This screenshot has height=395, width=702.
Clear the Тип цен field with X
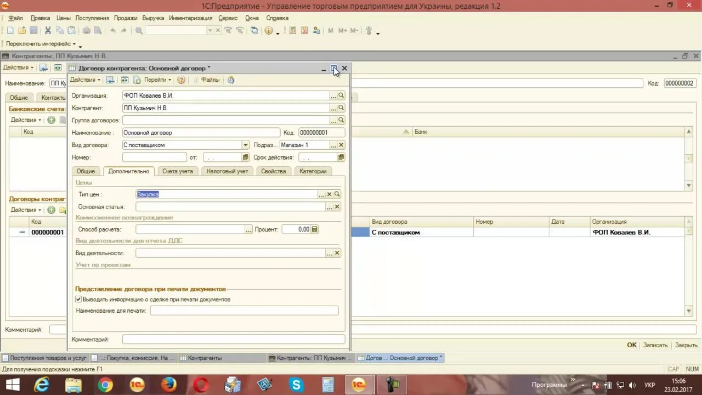[x=330, y=194]
